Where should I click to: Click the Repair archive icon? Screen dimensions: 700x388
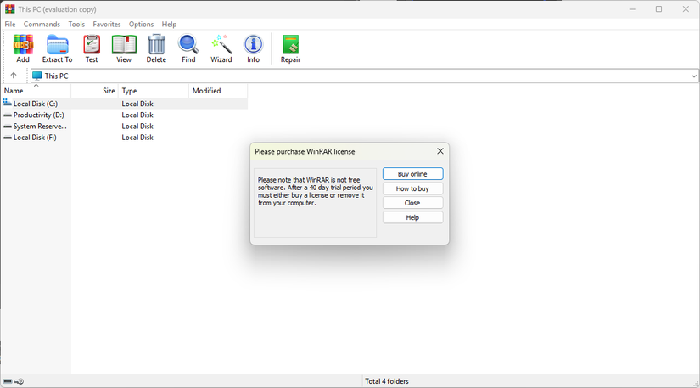(291, 45)
